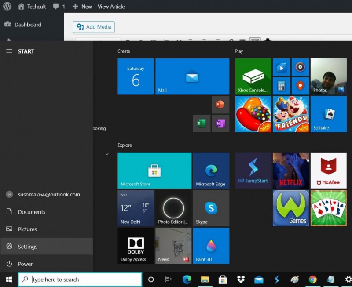Open the Paint 3D tile
The width and height of the screenshot is (352, 287).
[211, 246]
